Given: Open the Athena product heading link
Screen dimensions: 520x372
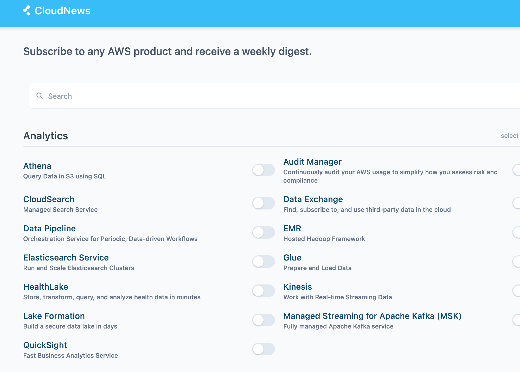Looking at the screenshot, I should click(37, 166).
